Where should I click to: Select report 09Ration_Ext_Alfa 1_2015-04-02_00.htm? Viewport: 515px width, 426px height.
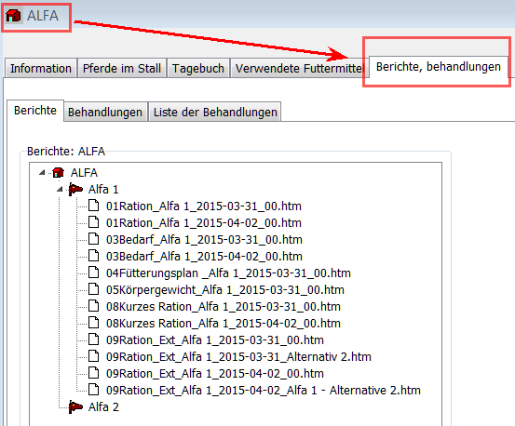point(215,373)
